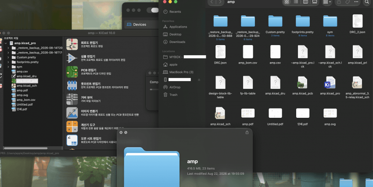This screenshot has height=187, width=373.
Task: Select the Custom.pretty folder in Finder
Action: [x=275, y=25]
